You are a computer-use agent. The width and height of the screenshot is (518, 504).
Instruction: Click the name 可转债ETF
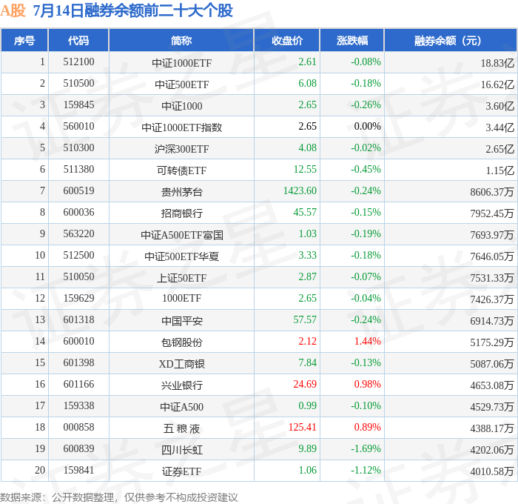[182, 170]
